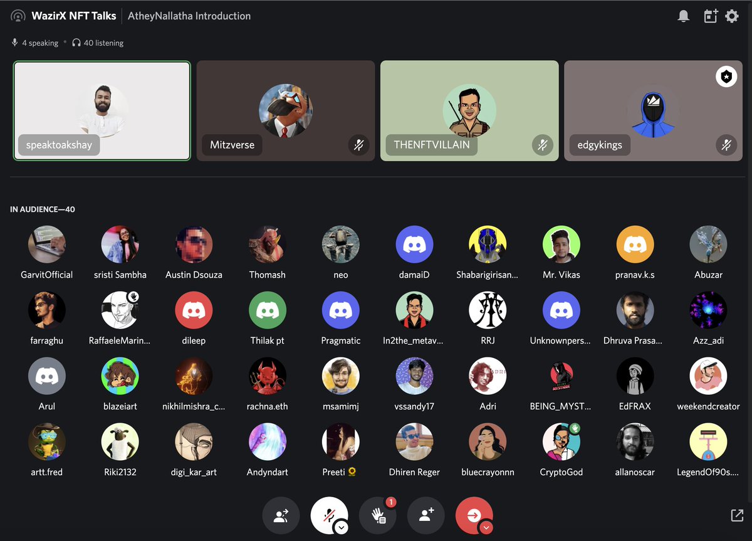Click CryptoGod's avatar with raised hand

pos(561,442)
